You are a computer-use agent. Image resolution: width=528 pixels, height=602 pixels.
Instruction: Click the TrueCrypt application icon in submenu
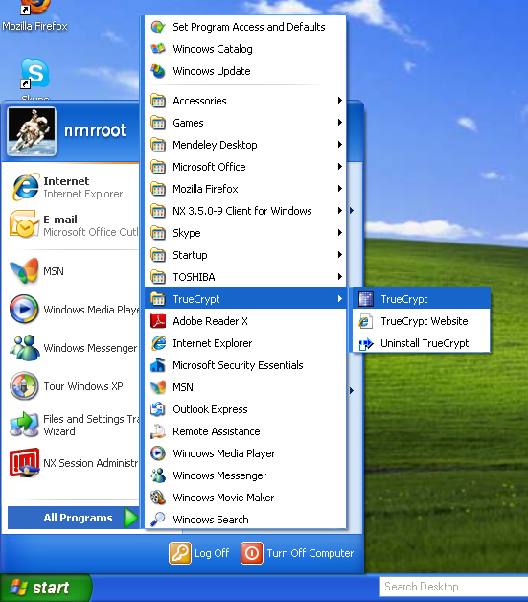(366, 299)
